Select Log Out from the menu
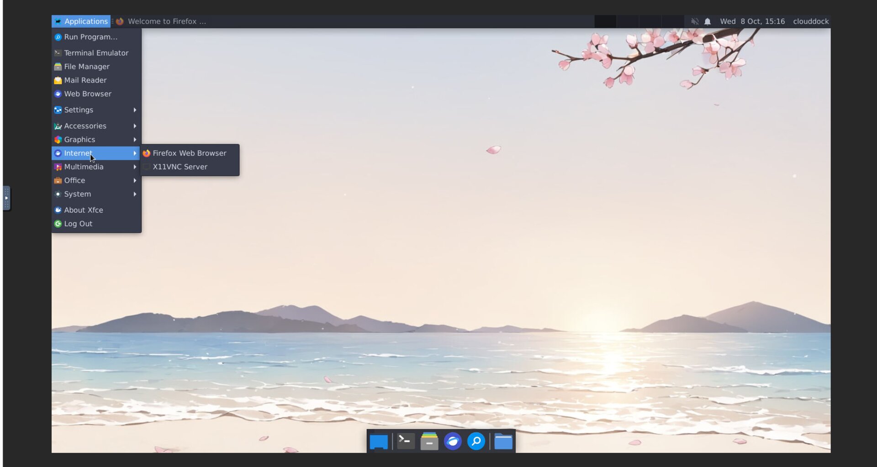This screenshot has height=467, width=877. click(x=78, y=224)
